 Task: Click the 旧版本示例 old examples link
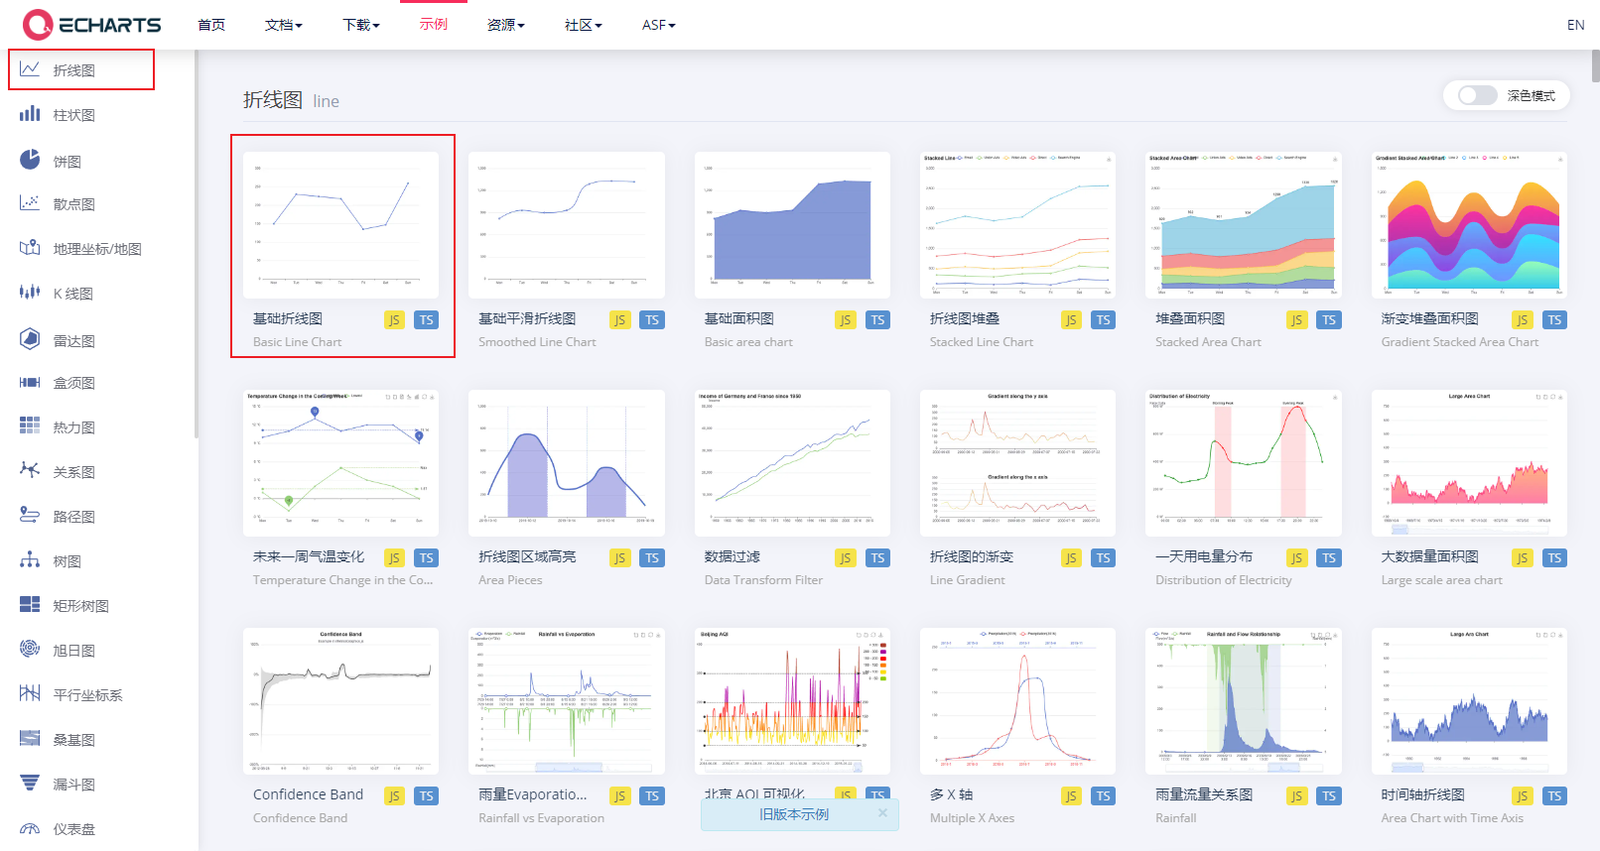pos(794,814)
